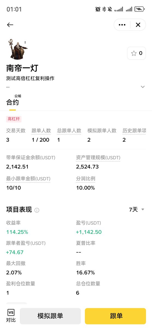
Task: Show explanation for 分润比例 label
Action: click(x=86, y=179)
